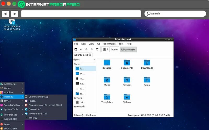Open the Music folder
Image resolution: width=209 pixels, height=130 pixels.
107,82
